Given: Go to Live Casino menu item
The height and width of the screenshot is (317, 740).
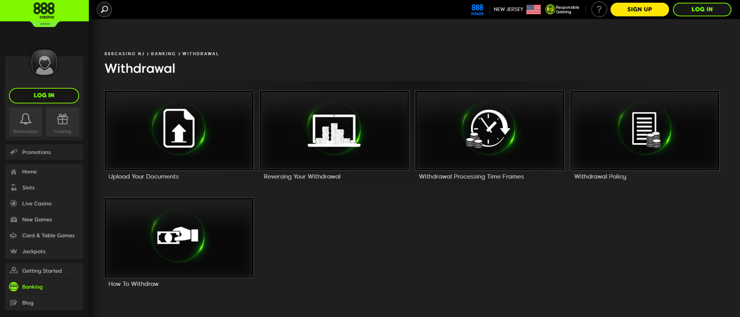Looking at the screenshot, I should (44, 203).
